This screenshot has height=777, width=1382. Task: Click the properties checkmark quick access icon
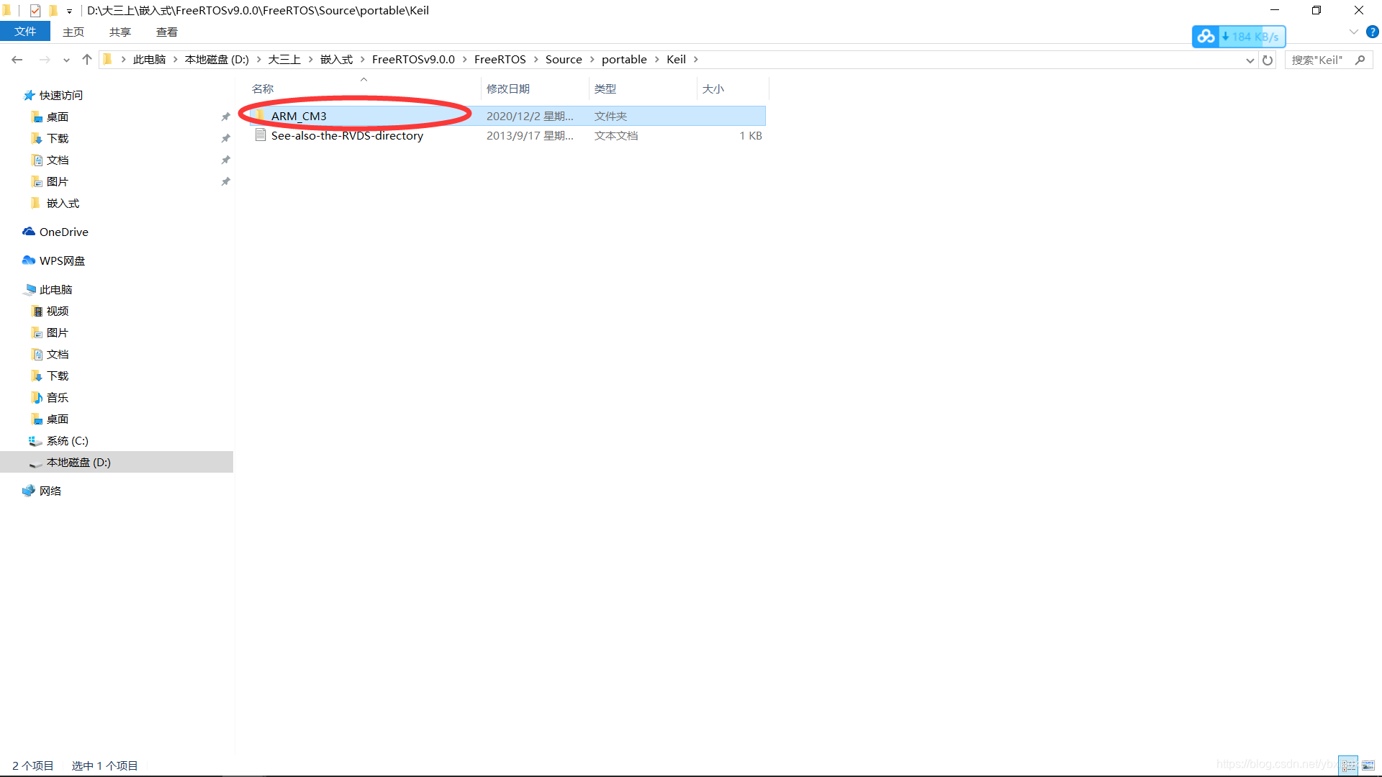[35, 10]
